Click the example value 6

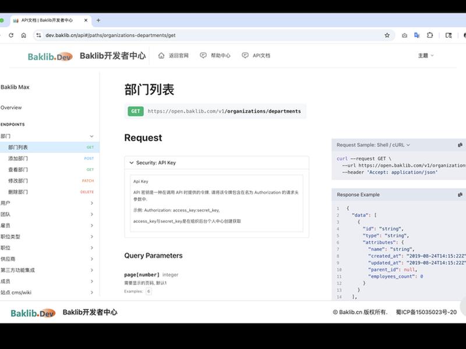[149, 291]
